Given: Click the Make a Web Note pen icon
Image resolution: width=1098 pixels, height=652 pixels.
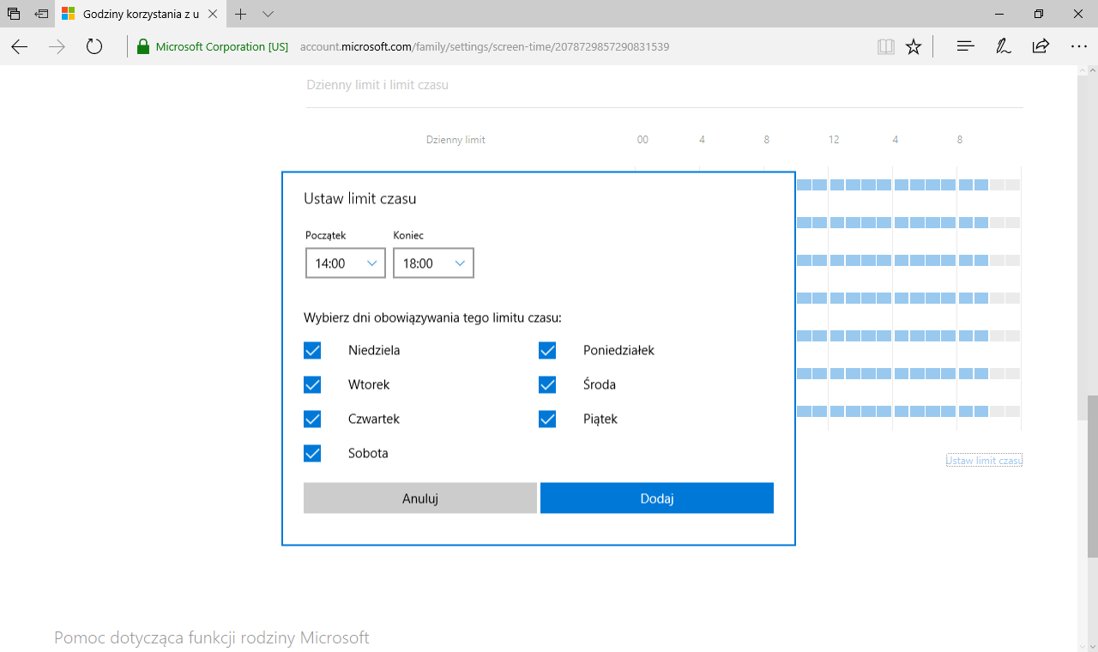Looking at the screenshot, I should click(1003, 47).
